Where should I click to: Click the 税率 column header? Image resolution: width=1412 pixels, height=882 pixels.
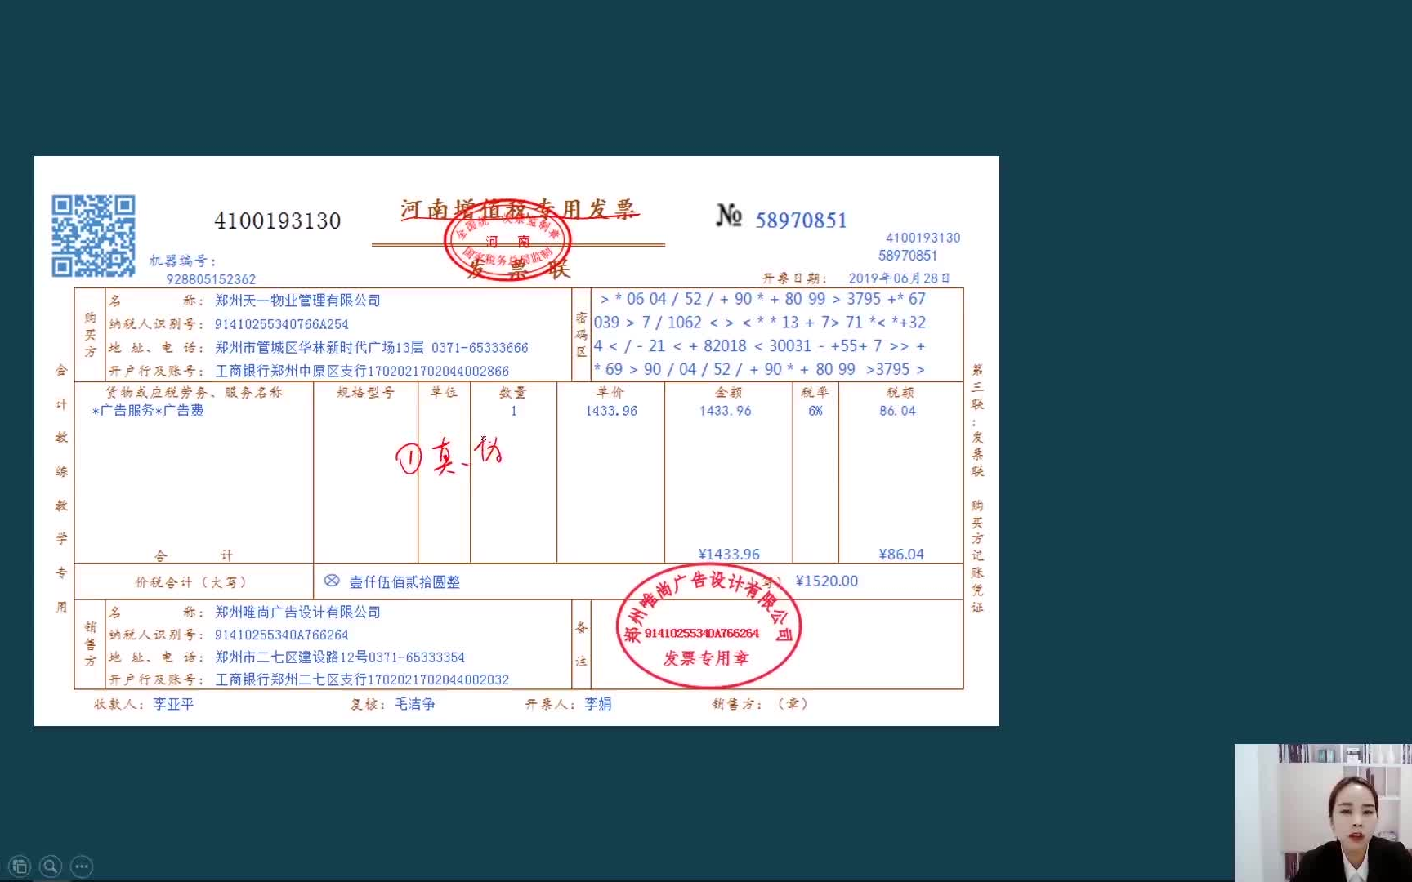815,393
